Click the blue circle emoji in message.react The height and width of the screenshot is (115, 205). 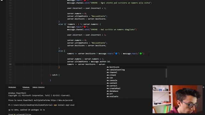click(116, 54)
